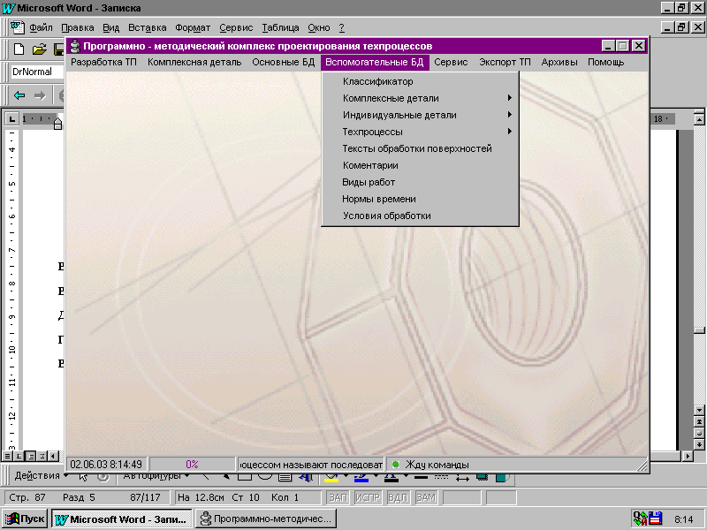Screen dimensions: 707x530
Task: Click the Word horizontal scrollbar right arrow
Action: point(688,456)
